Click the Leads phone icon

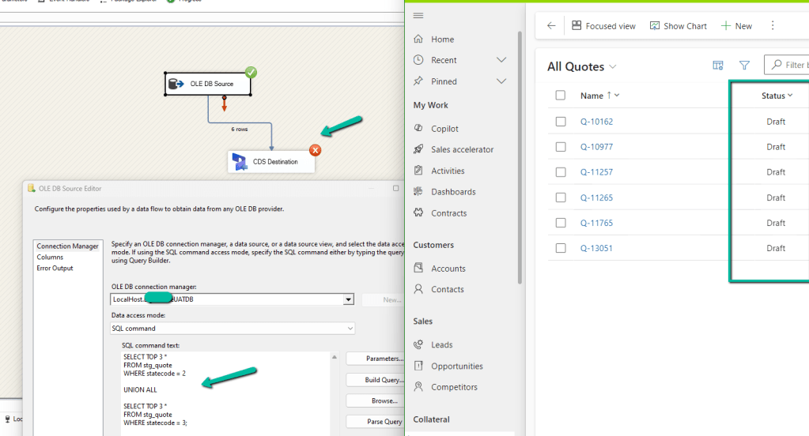click(418, 344)
